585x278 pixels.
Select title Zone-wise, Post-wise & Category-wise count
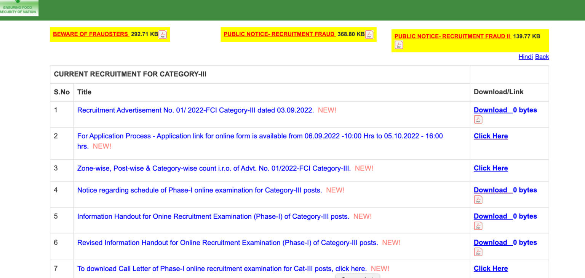click(214, 168)
